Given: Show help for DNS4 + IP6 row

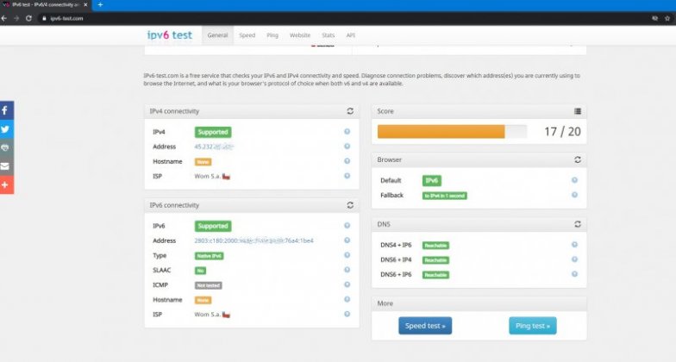Looking at the screenshot, I should [574, 245].
